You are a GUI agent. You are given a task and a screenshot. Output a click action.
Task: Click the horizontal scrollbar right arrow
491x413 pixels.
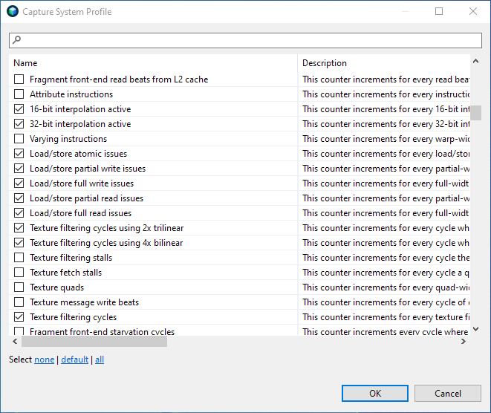tap(464, 342)
